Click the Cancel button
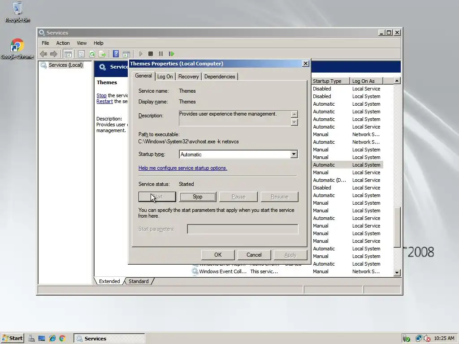This screenshot has height=344, width=459. pos(254,255)
